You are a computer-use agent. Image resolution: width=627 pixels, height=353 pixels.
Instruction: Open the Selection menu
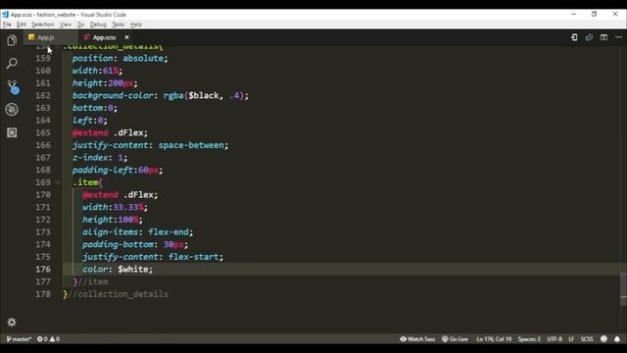click(43, 25)
